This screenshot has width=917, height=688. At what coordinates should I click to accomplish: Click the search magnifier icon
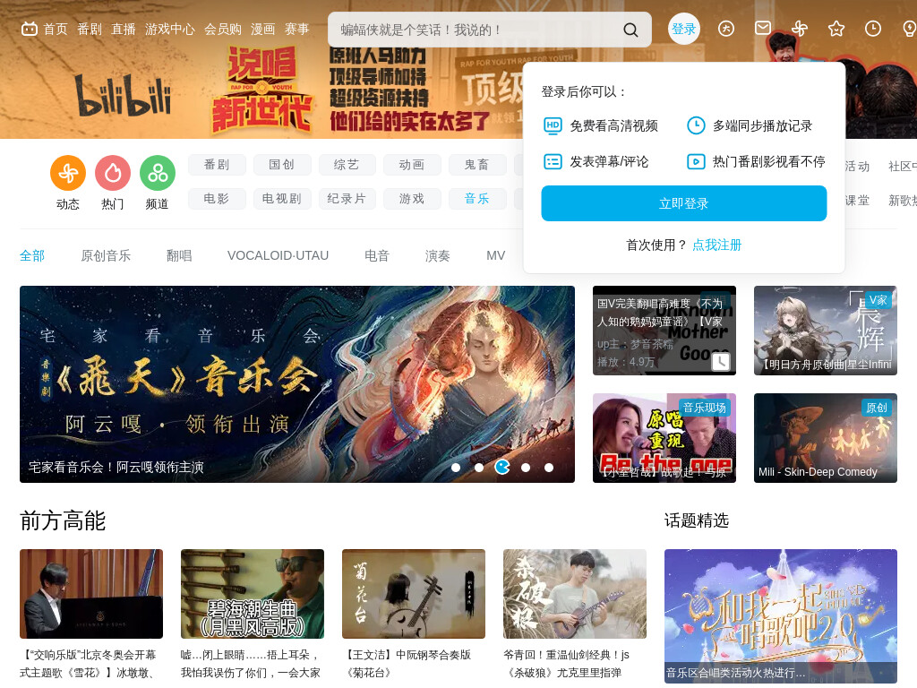pos(630,30)
